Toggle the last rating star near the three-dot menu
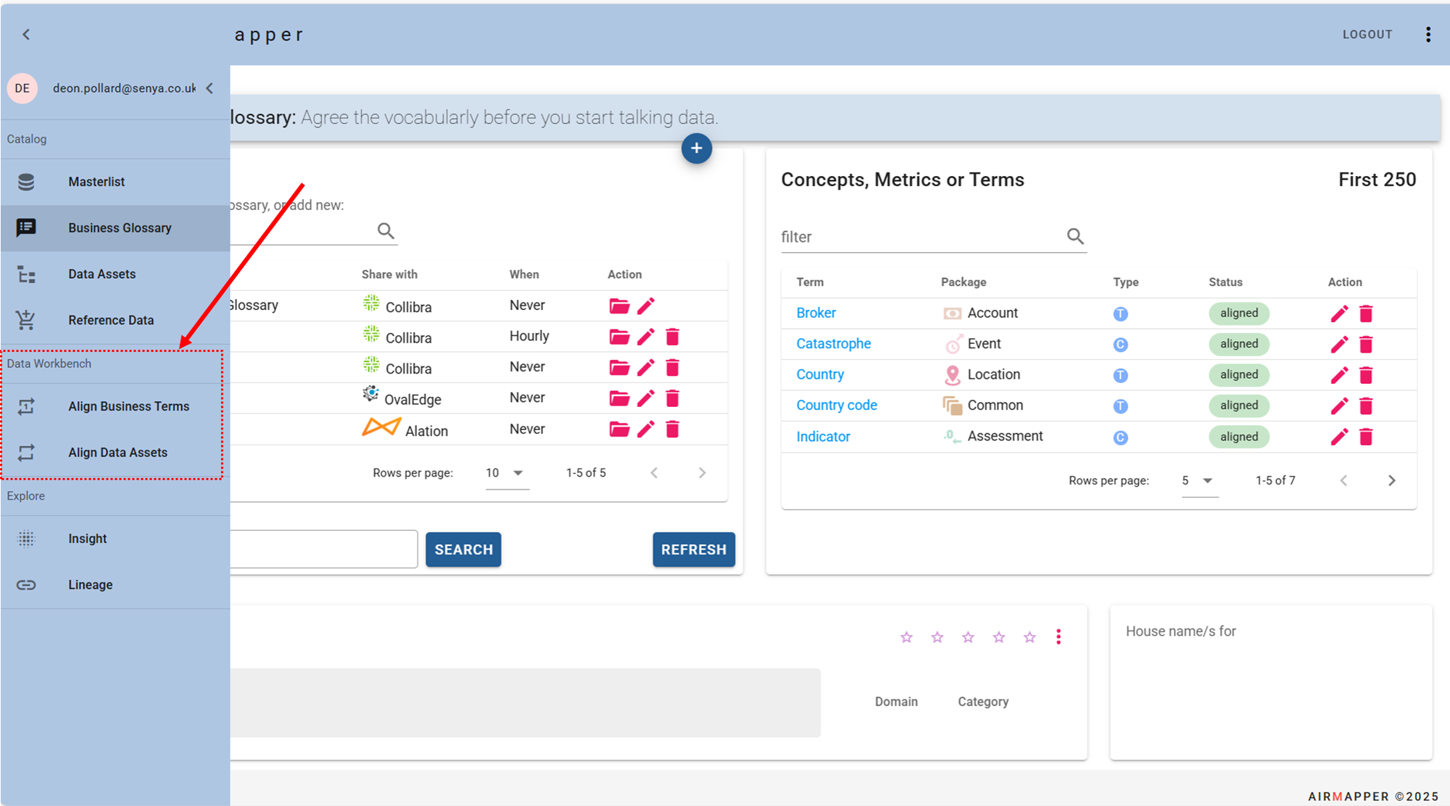This screenshot has width=1450, height=806. click(1029, 637)
